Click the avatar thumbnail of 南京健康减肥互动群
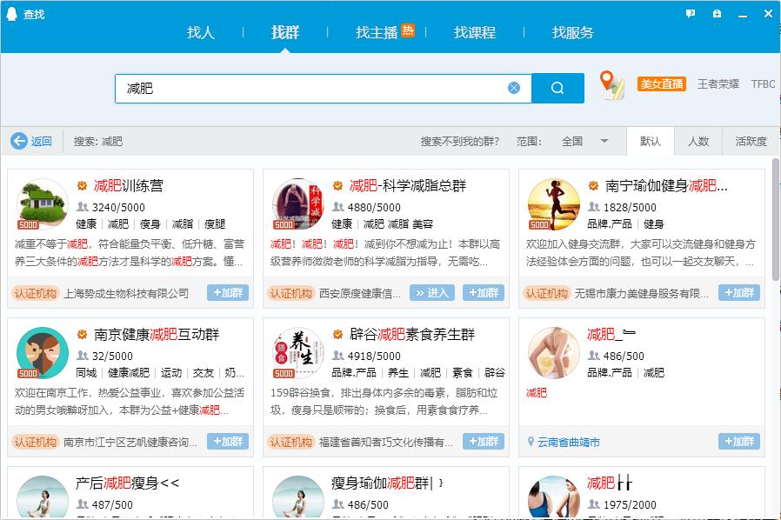This screenshot has height=520, width=781. (x=42, y=353)
